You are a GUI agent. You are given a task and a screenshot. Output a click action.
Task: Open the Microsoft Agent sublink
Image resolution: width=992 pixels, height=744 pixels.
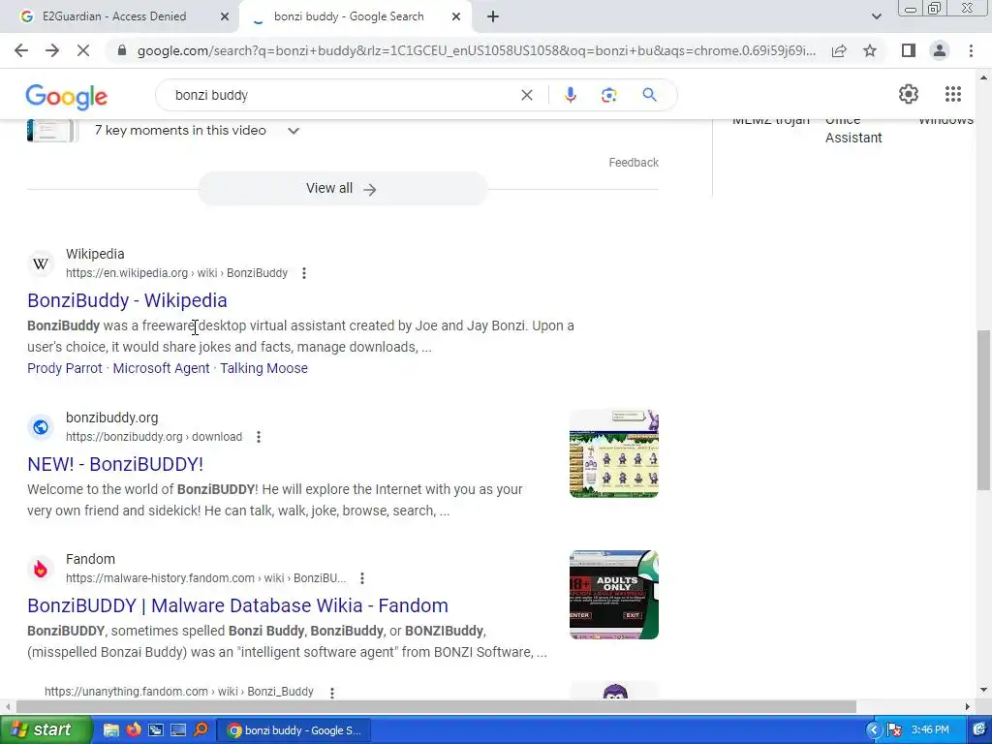pyautogui.click(x=161, y=368)
